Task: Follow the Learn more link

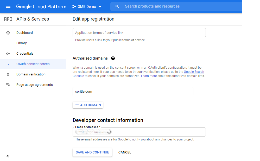Action: [149, 76]
